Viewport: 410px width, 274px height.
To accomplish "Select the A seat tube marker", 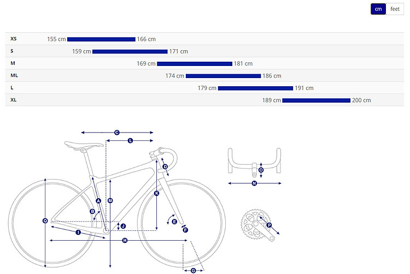I will coord(98,201).
